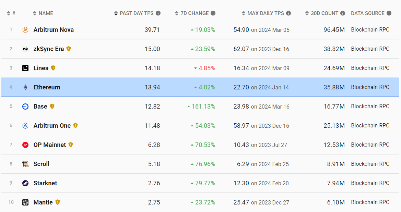Click the shield badge next to Mantle
This screenshot has height=212, width=401.
[x=58, y=202]
